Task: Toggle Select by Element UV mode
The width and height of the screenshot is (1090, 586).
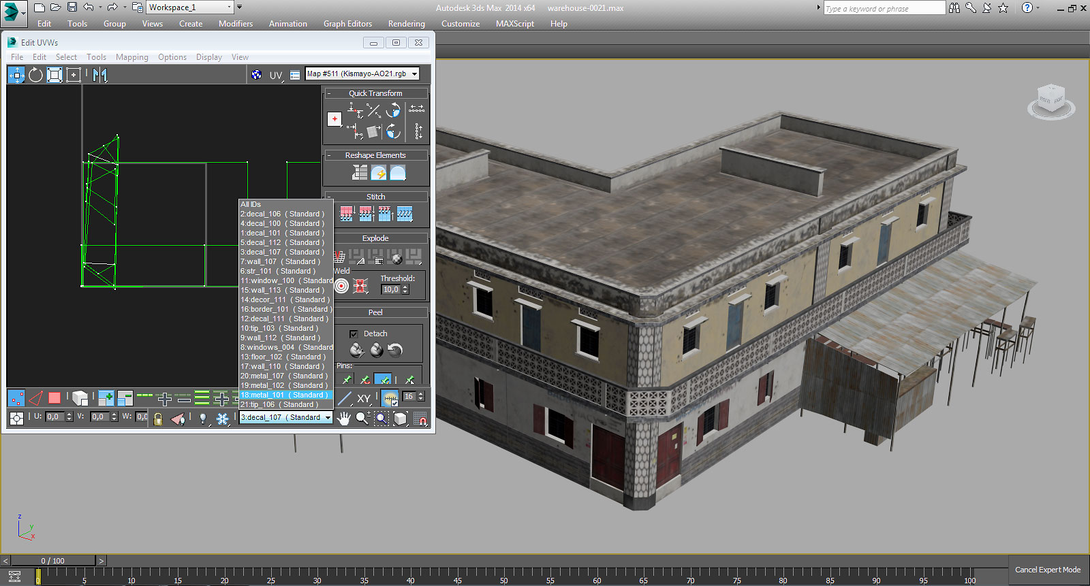Action: 80,397
